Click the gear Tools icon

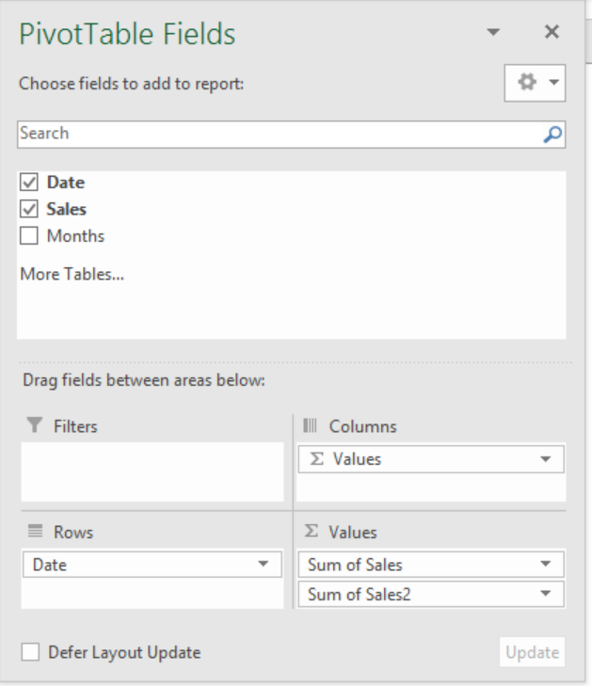coord(527,82)
